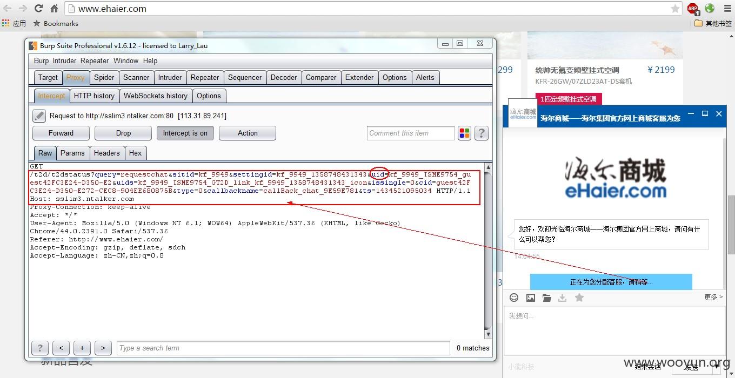Viewport: 735px width, 378px height.
Task: Open the 其他书签 folder
Action: click(x=713, y=23)
